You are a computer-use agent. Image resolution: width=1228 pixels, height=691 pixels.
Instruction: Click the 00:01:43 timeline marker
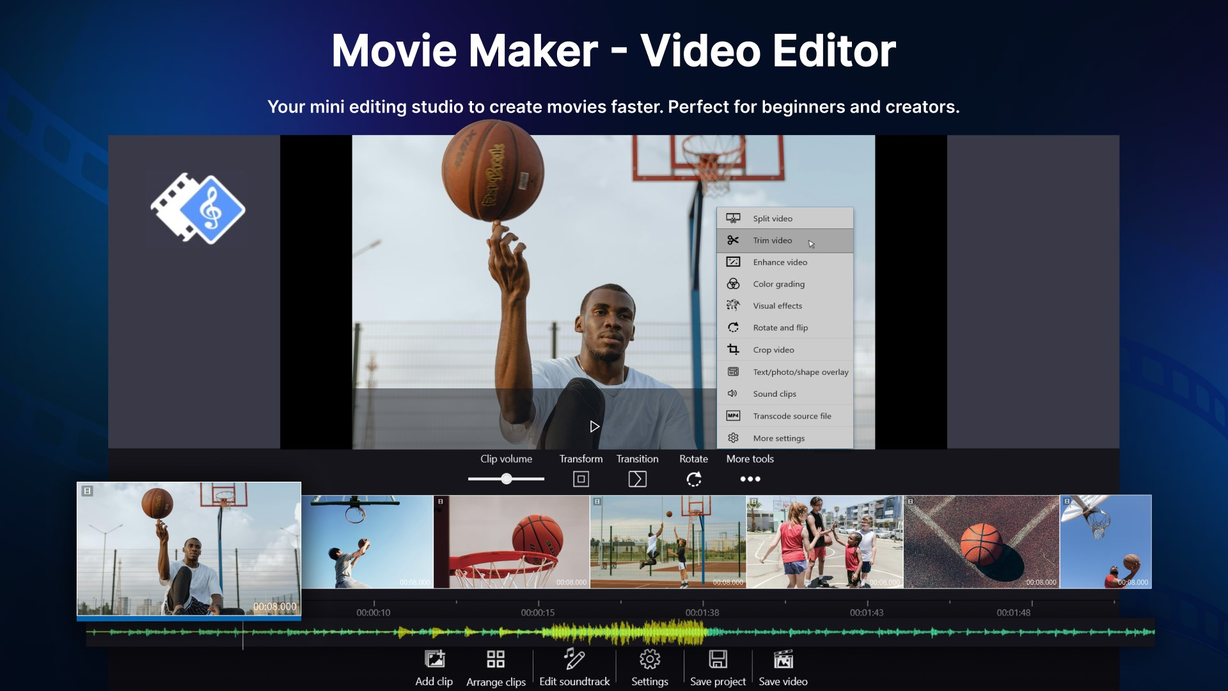(x=867, y=612)
